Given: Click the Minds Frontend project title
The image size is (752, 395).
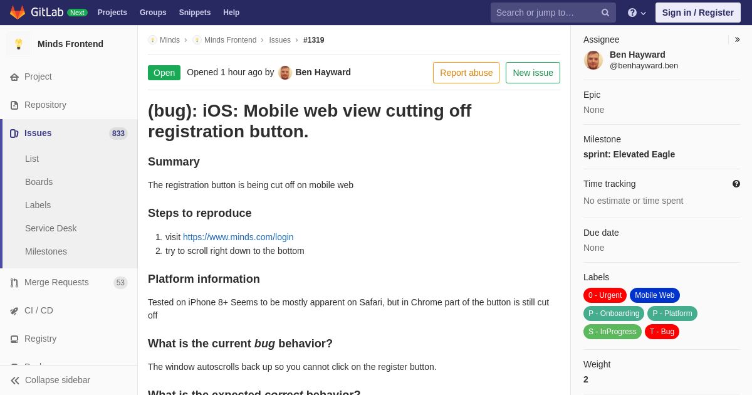Looking at the screenshot, I should (x=70, y=44).
